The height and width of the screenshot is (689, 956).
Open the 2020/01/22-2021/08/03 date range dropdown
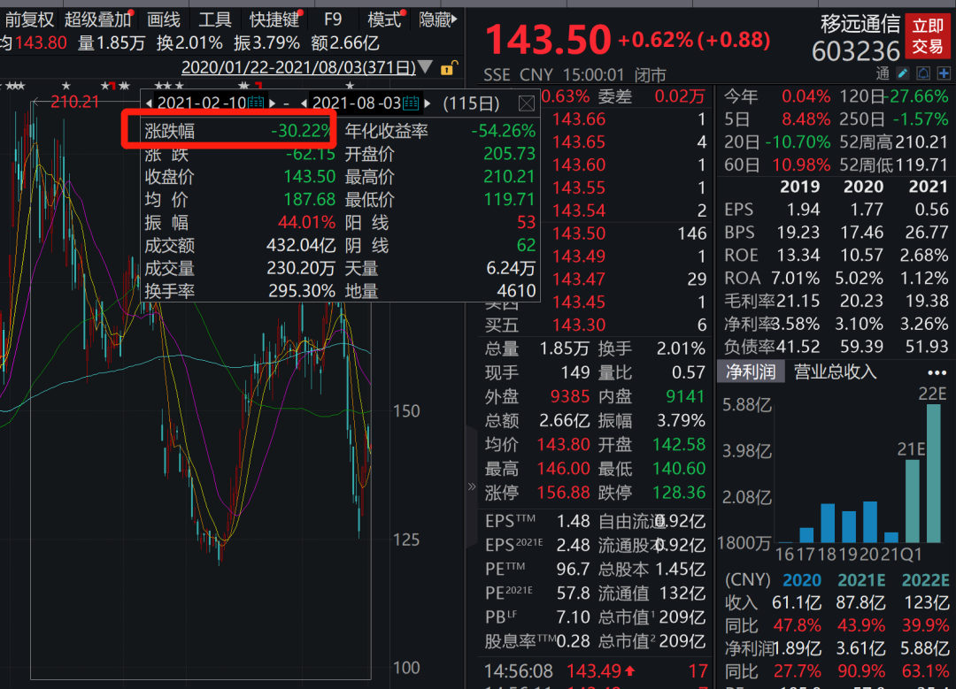(301, 65)
